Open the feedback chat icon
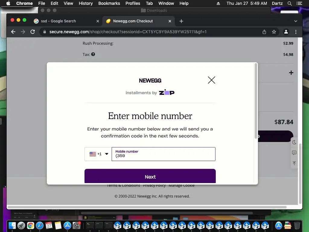The image size is (309, 232). [x=294, y=153]
